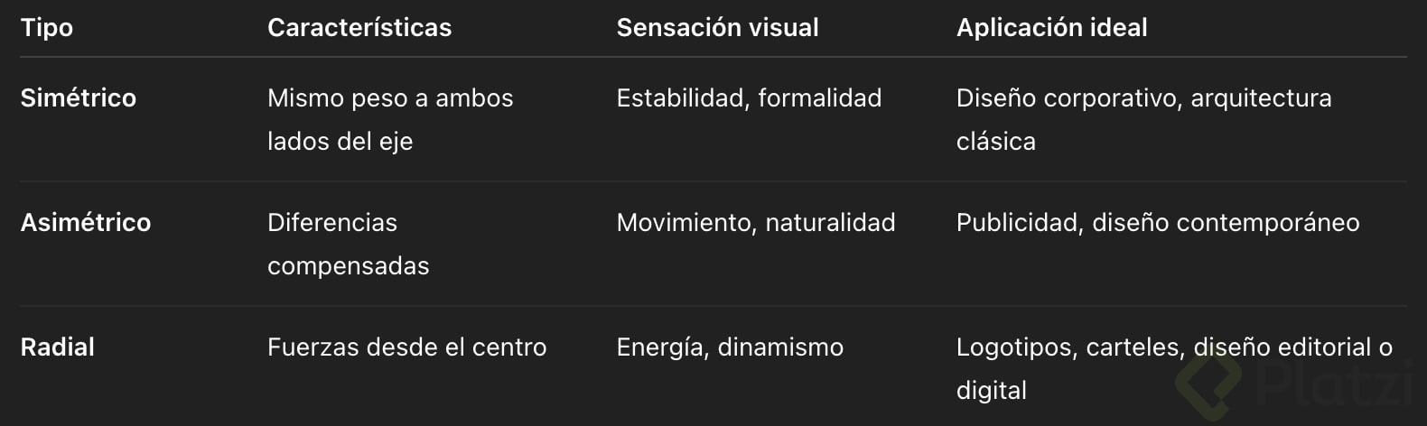This screenshot has width=1427, height=426.
Task: Click the "Simétrico" row label
Action: [79, 98]
